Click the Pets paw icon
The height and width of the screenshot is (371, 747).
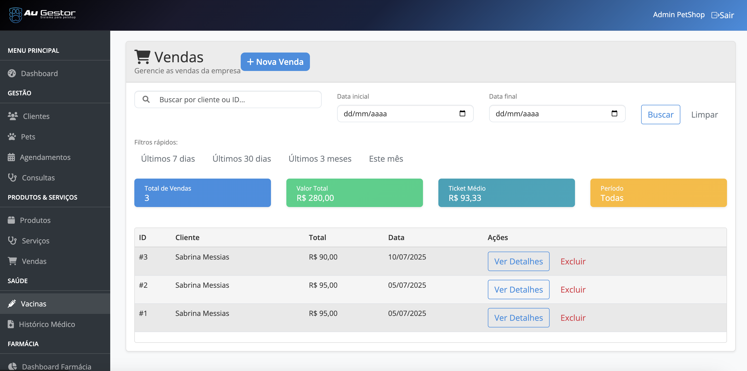click(x=12, y=137)
